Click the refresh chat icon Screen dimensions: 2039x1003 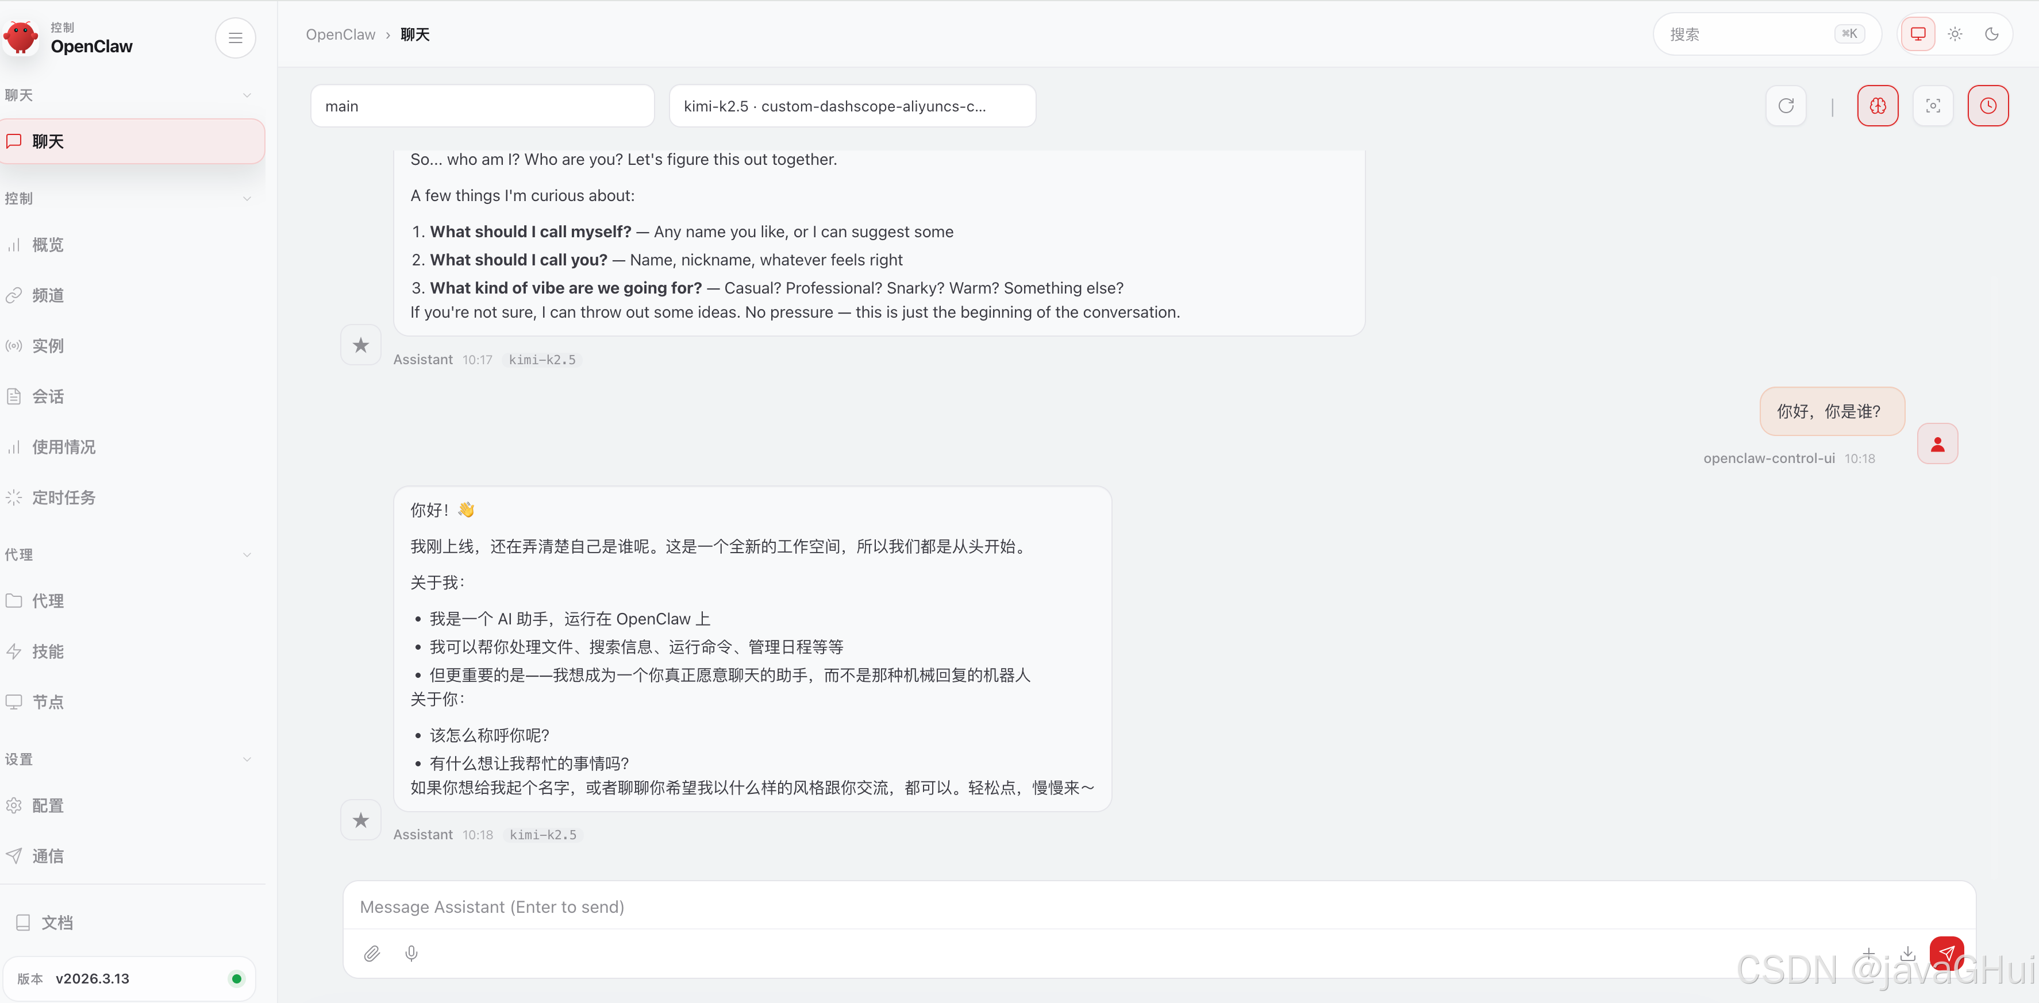[x=1786, y=106]
